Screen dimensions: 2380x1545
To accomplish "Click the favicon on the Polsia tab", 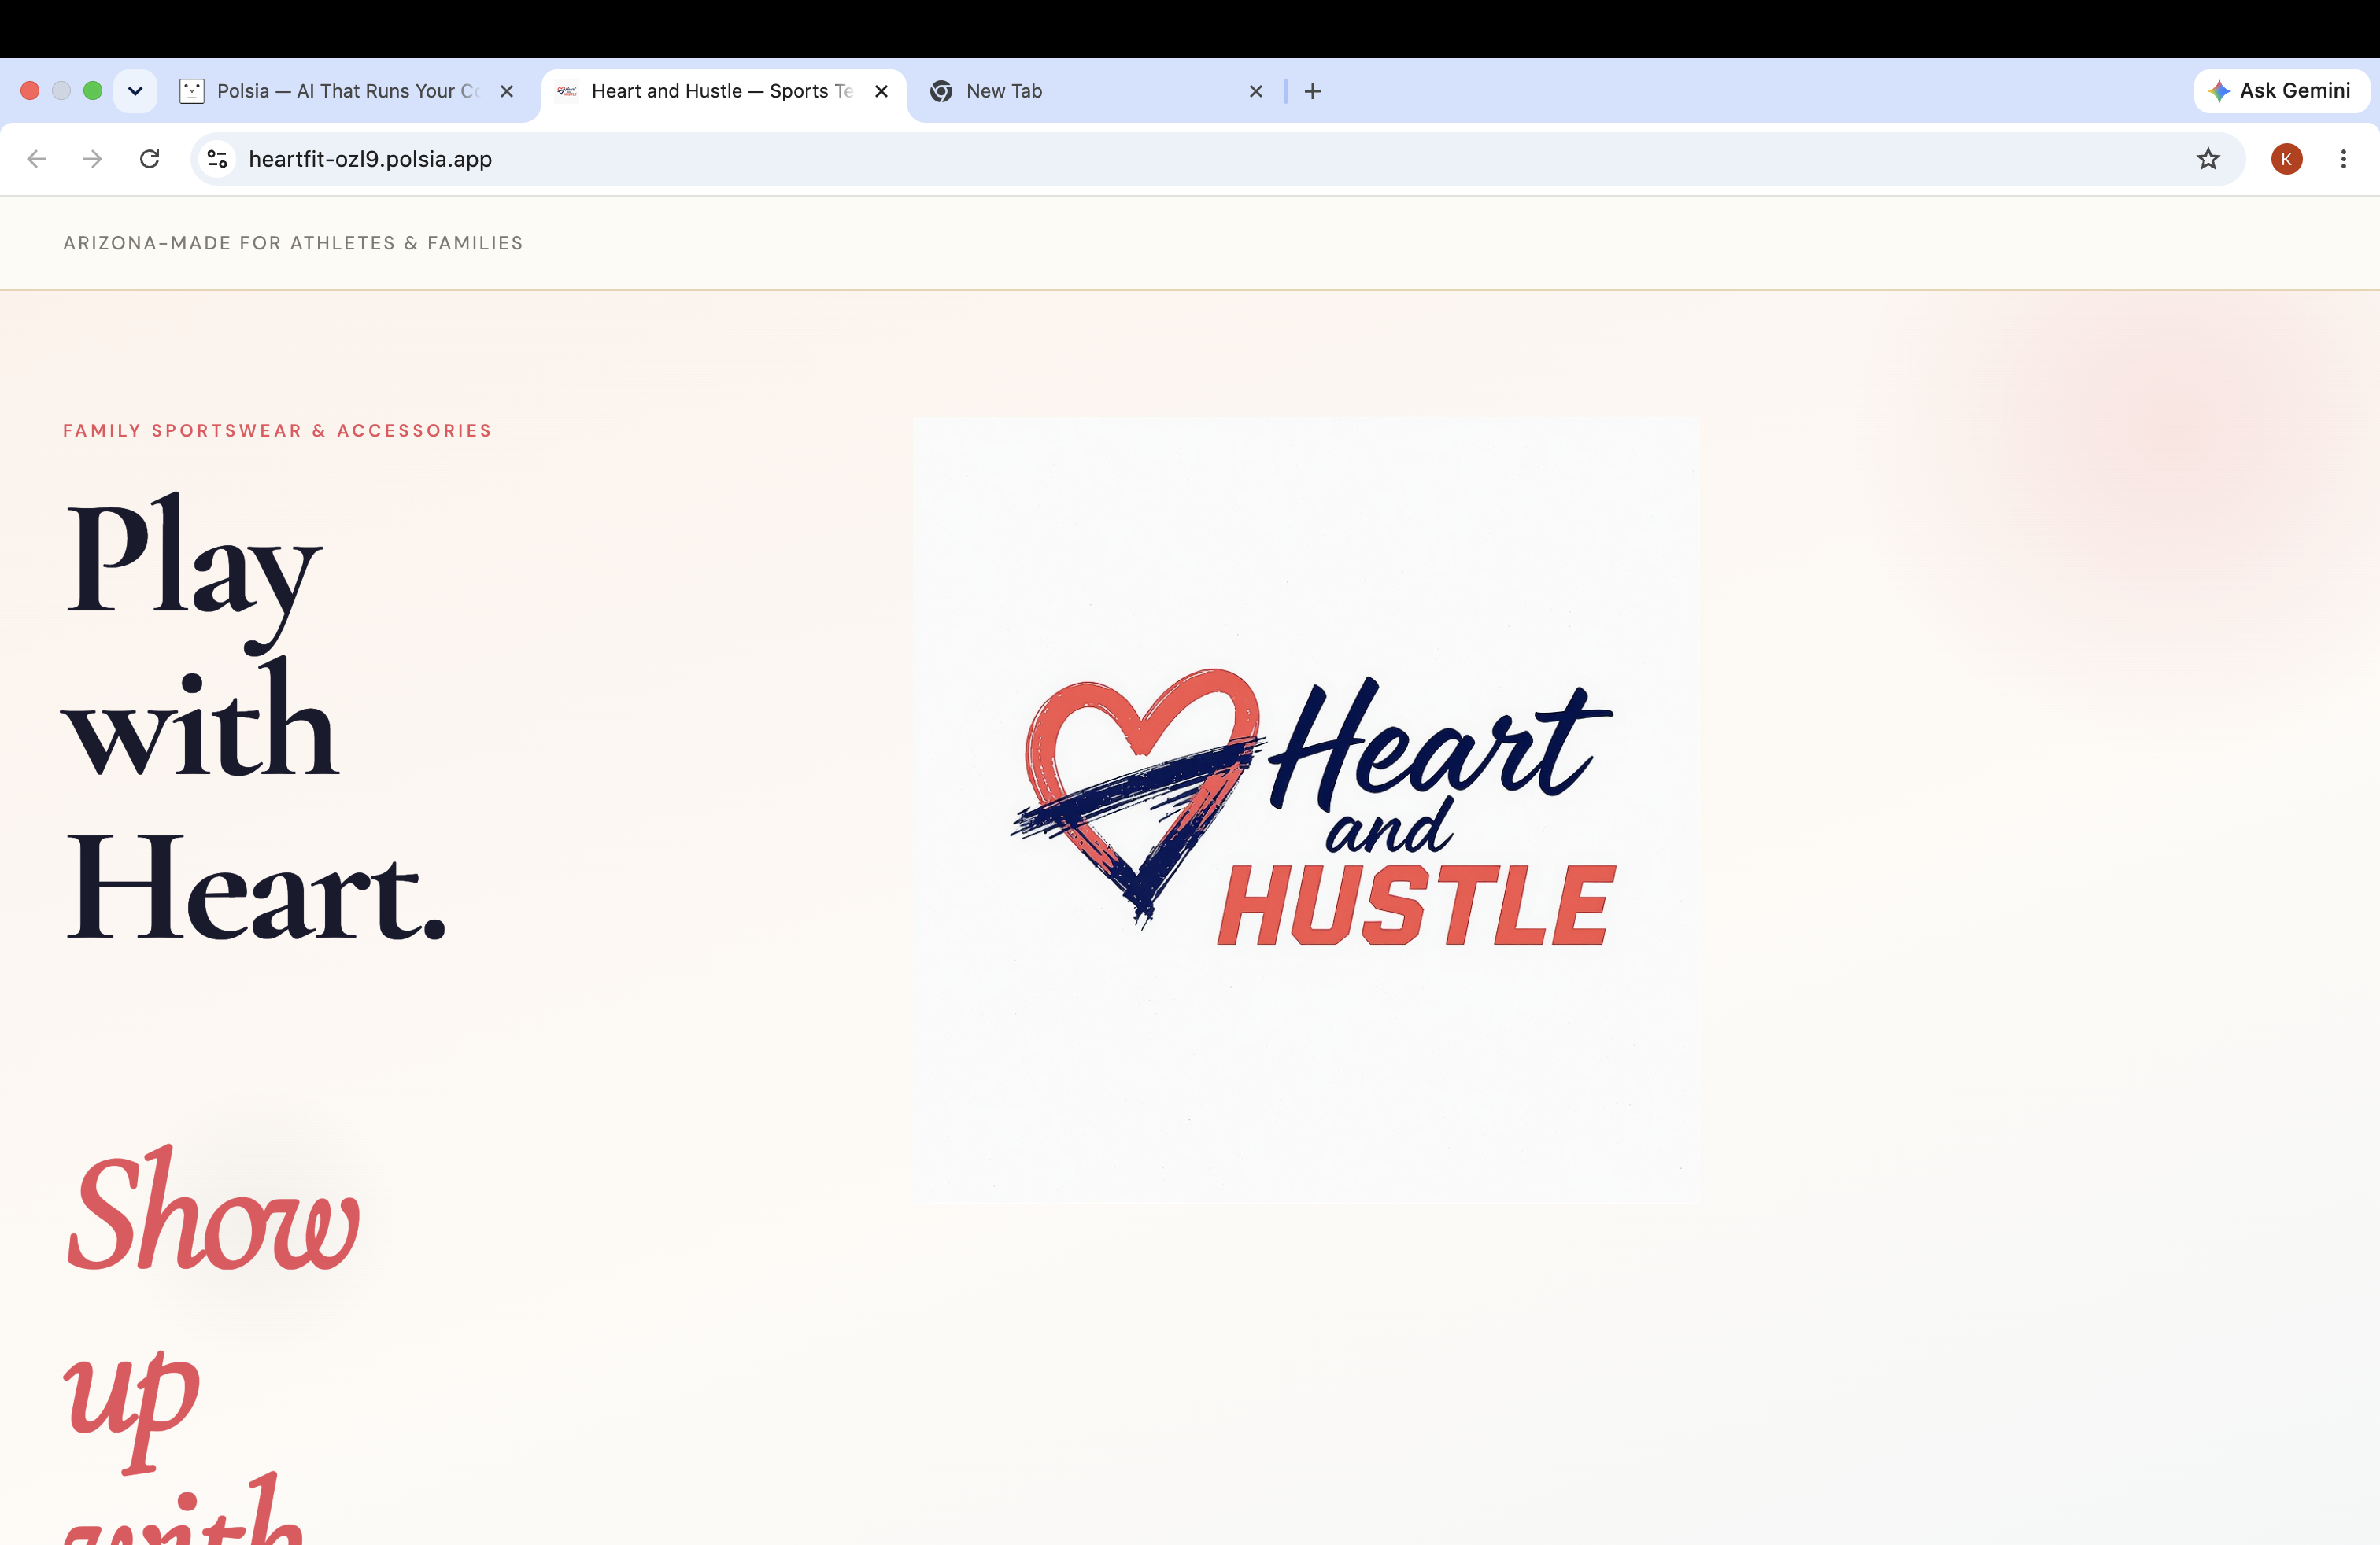I will point(192,91).
